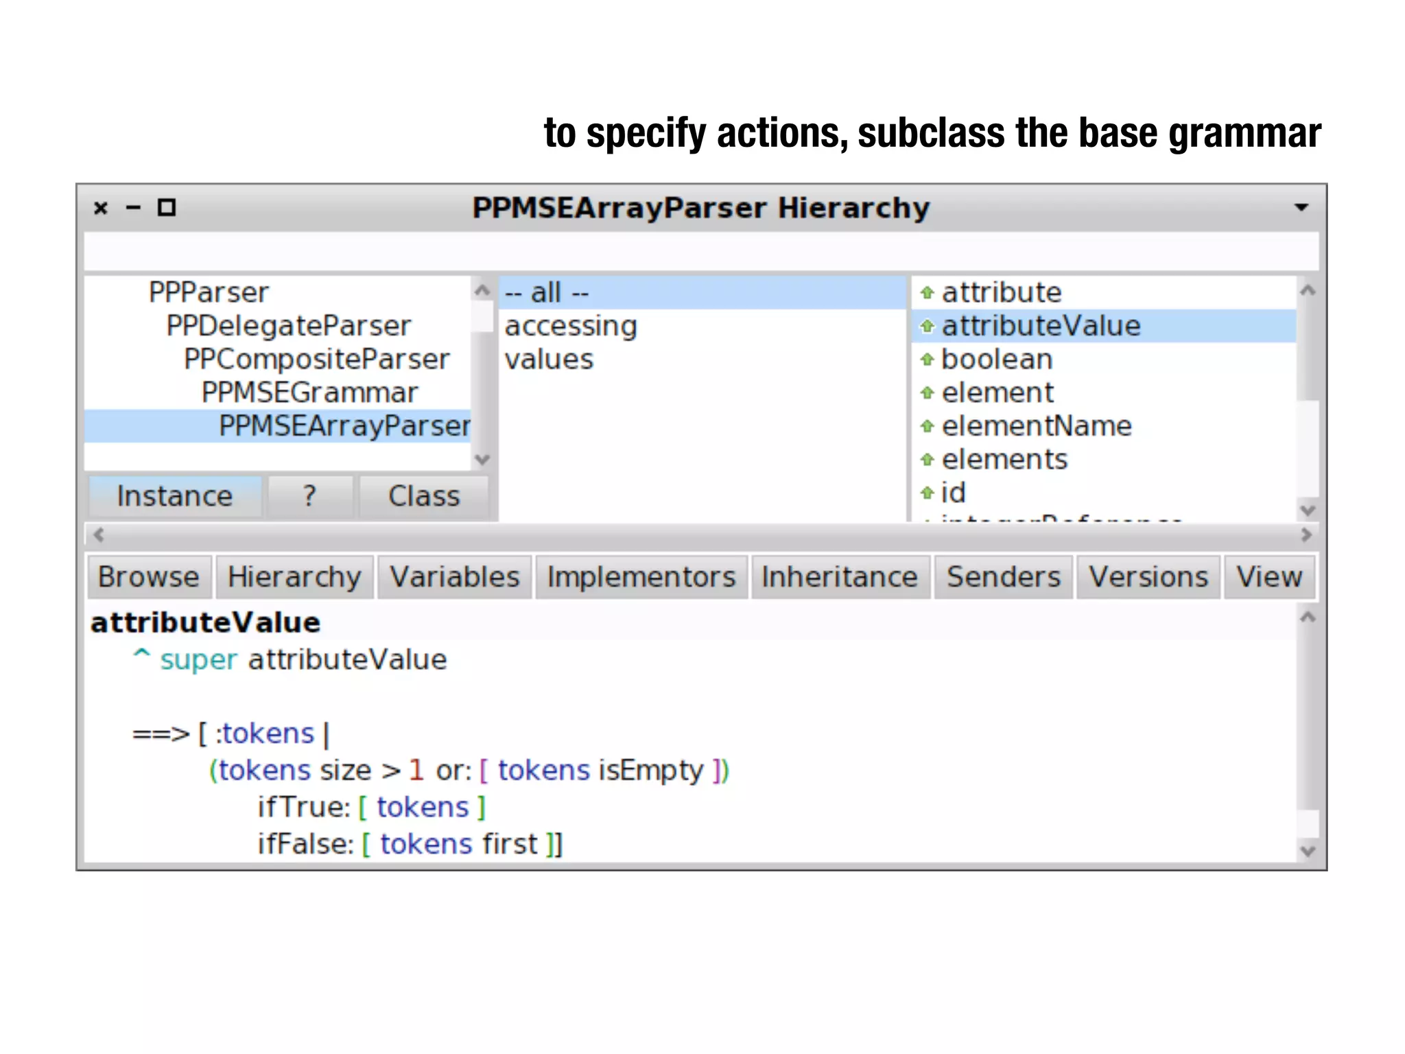Switch to Instance side
The width and height of the screenshot is (1405, 1054).
pos(175,496)
